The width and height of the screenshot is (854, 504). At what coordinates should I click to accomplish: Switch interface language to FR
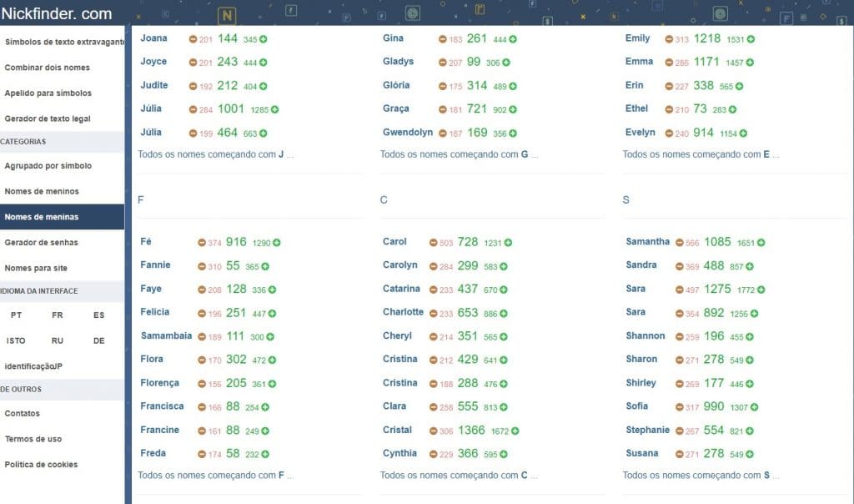tap(57, 315)
